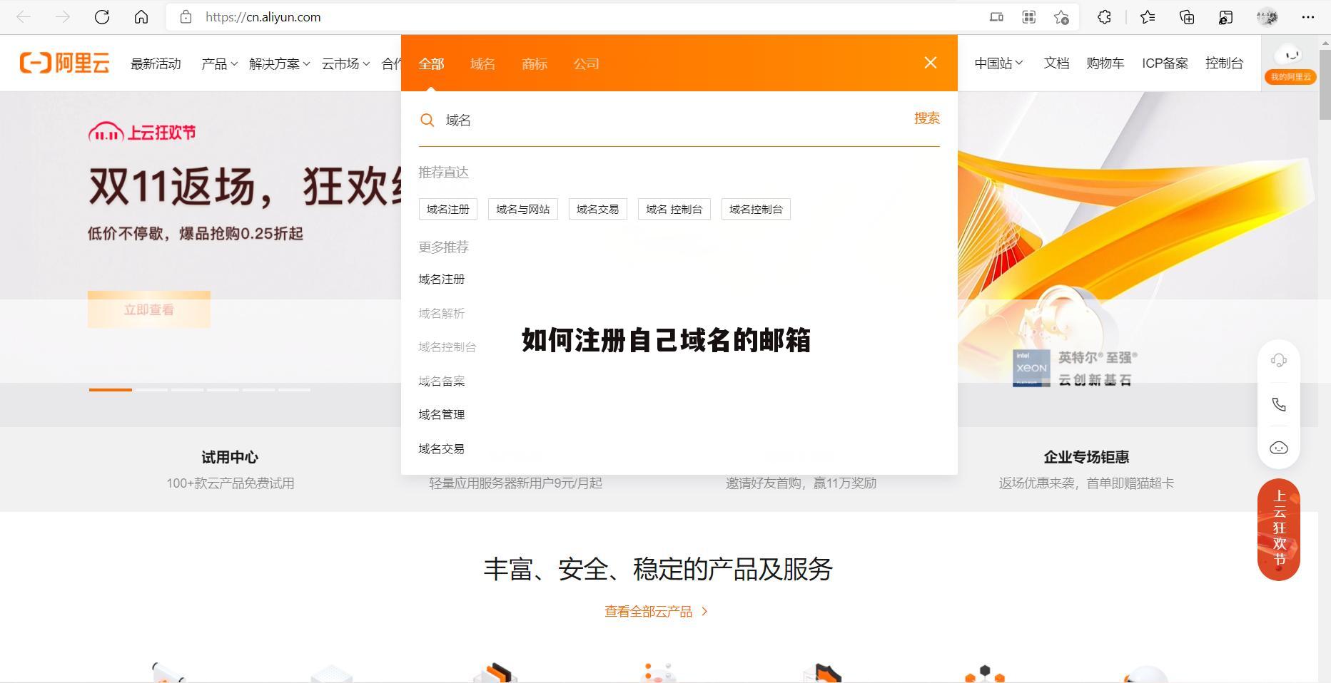Viewport: 1331px width, 683px height.
Task: Select the last carousel indicator bar
Action: (294, 389)
